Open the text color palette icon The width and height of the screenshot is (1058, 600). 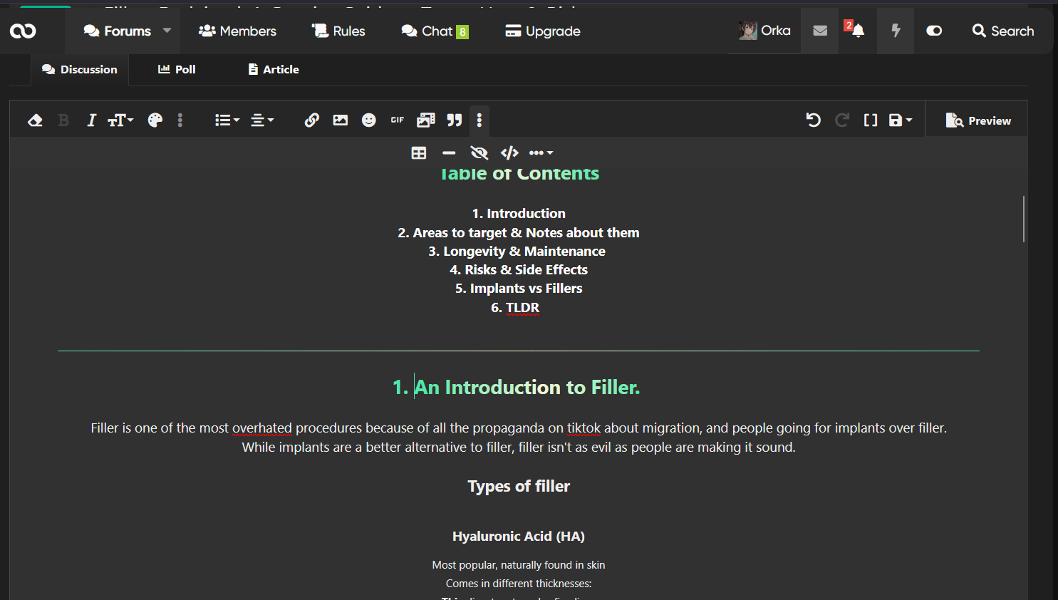tap(155, 120)
